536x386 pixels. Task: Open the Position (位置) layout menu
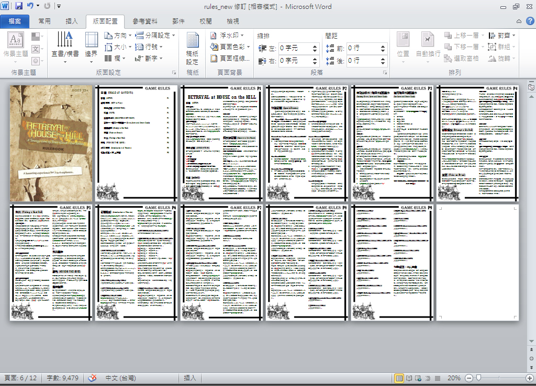coord(403,47)
